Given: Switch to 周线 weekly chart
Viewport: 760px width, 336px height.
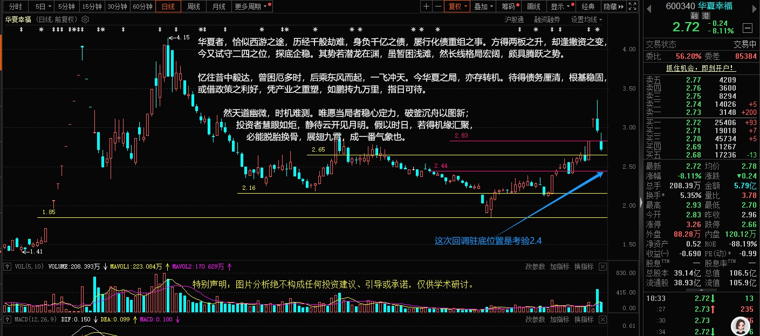Looking at the screenshot, I should click(x=193, y=6).
